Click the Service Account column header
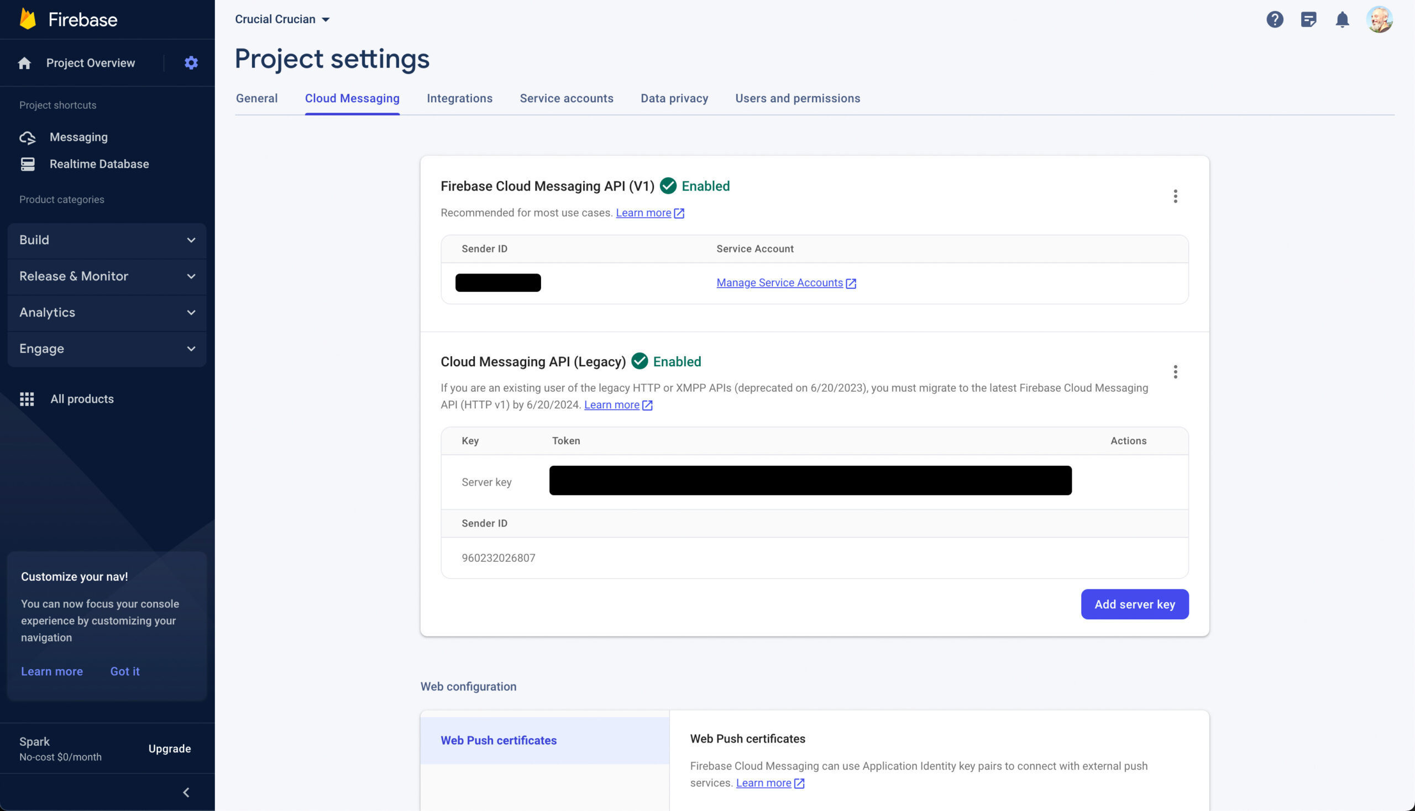This screenshot has width=1415, height=811. 754,249
